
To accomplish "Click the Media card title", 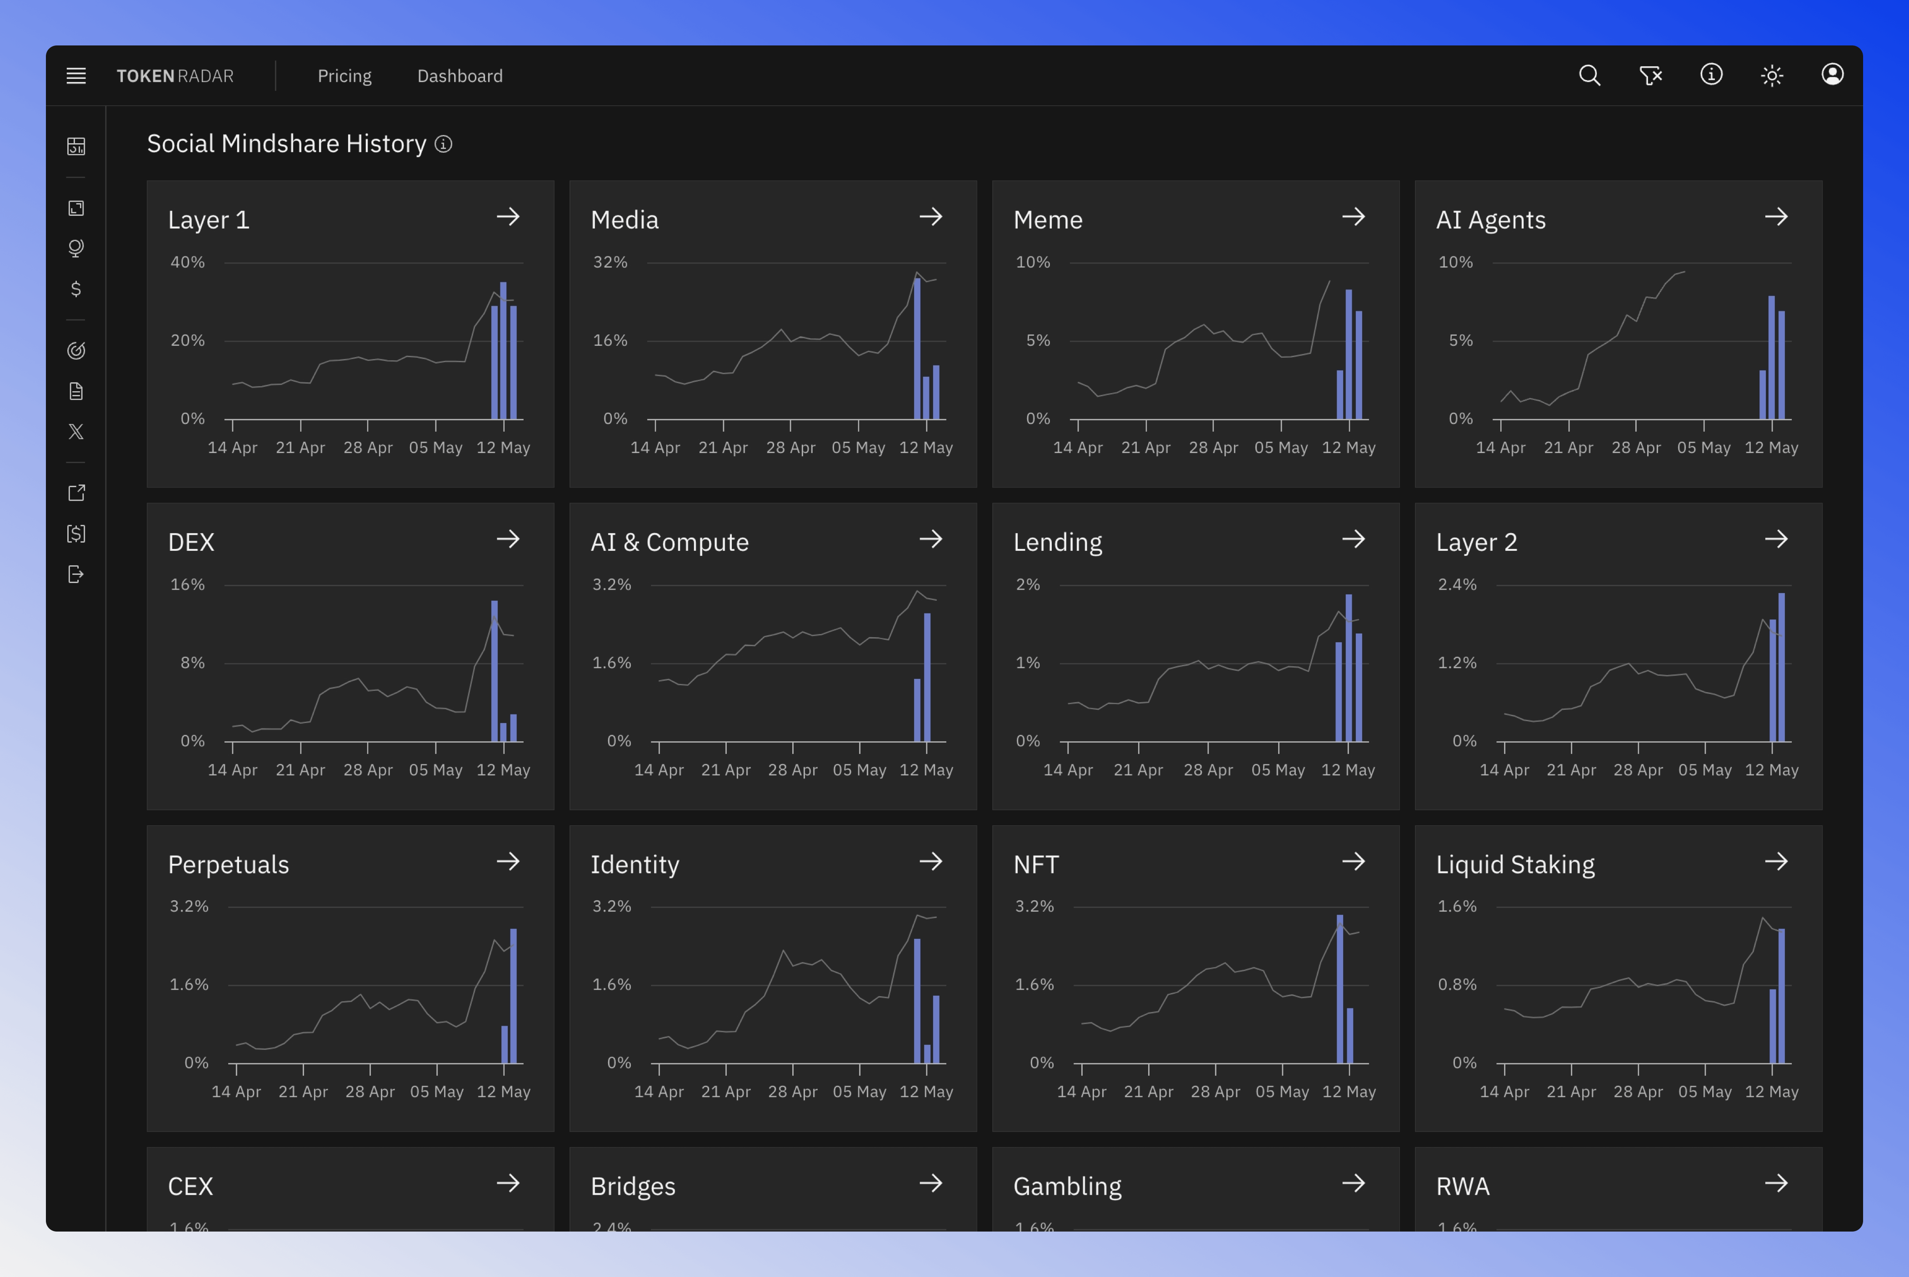I will [x=625, y=220].
